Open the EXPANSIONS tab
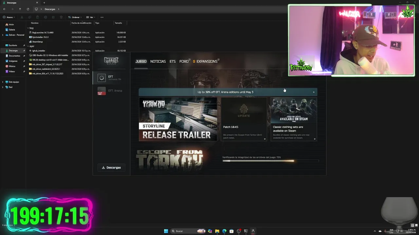Viewport: 419px width, 235px height. [x=207, y=61]
